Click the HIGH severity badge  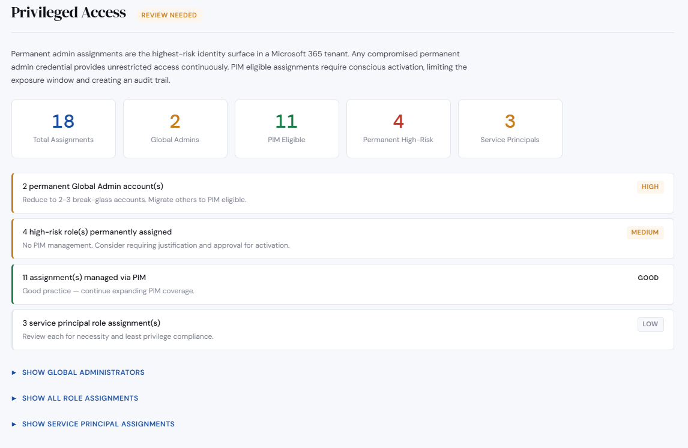pyautogui.click(x=650, y=187)
